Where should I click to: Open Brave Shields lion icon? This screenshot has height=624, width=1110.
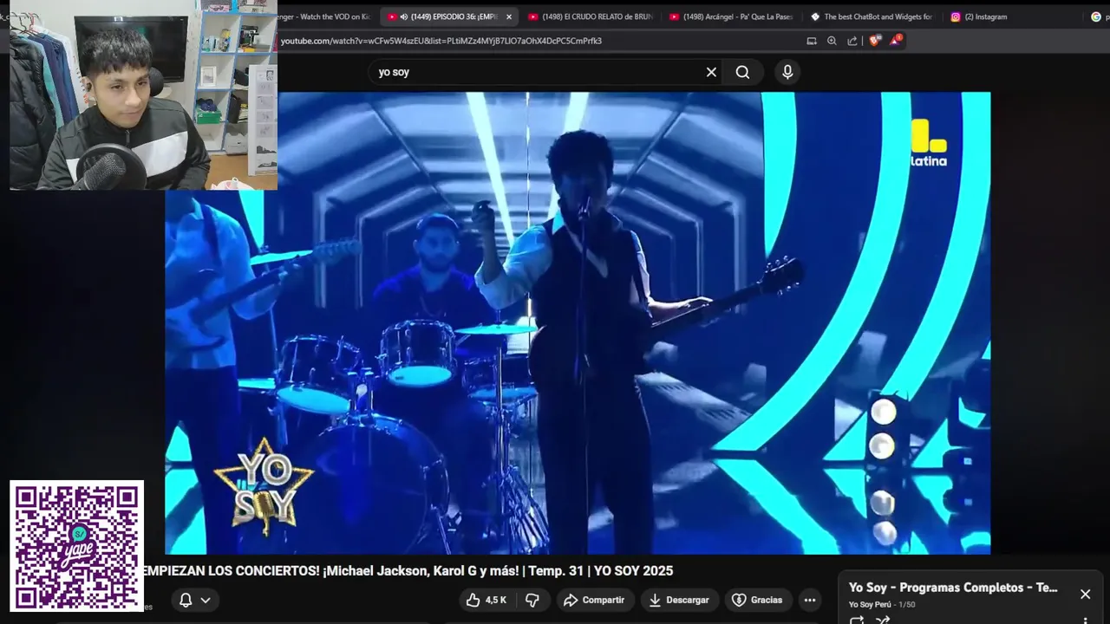pos(874,41)
